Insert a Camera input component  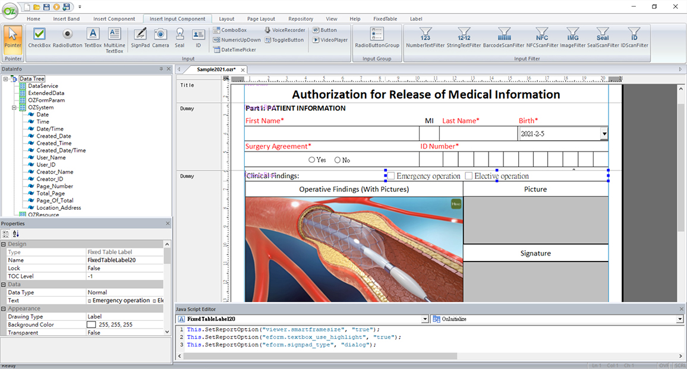pyautogui.click(x=160, y=39)
